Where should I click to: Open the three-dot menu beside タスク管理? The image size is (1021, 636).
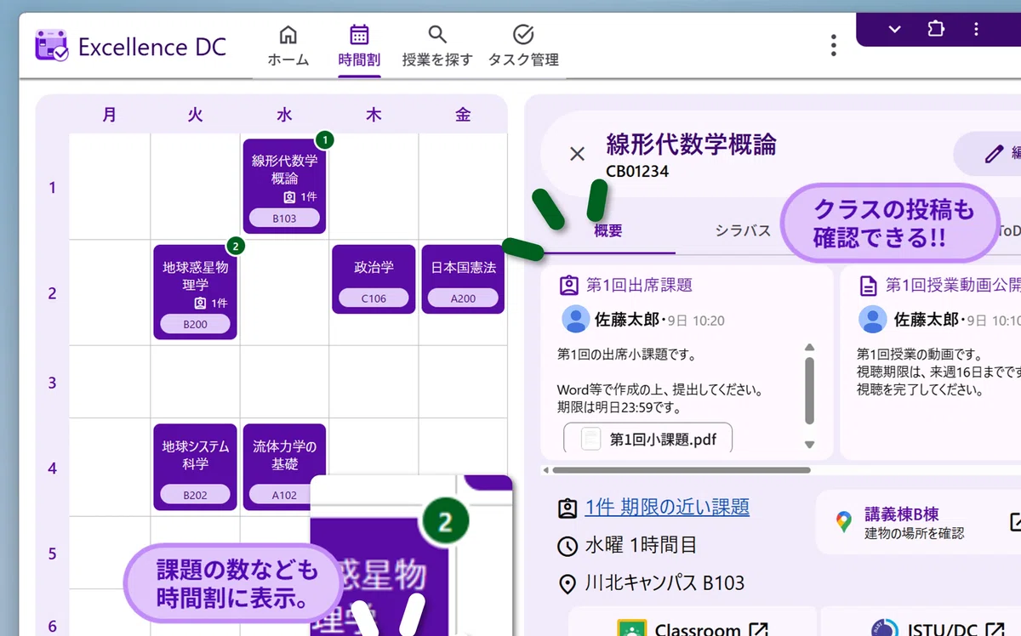(834, 45)
